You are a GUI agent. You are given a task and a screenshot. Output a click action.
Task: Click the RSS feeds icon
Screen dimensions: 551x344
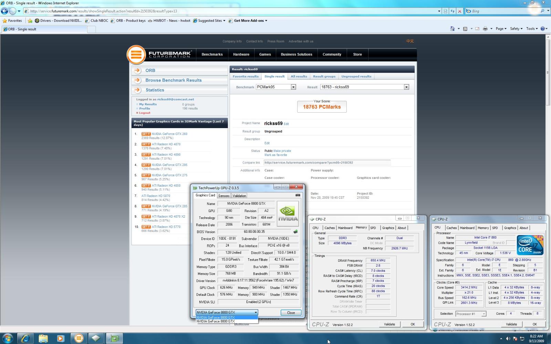coord(465,29)
